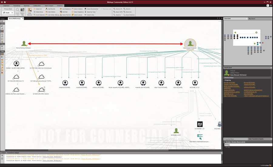Open the Transforms ribbon tab
The image size is (273, 167).
pyautogui.click(x=17, y=6)
